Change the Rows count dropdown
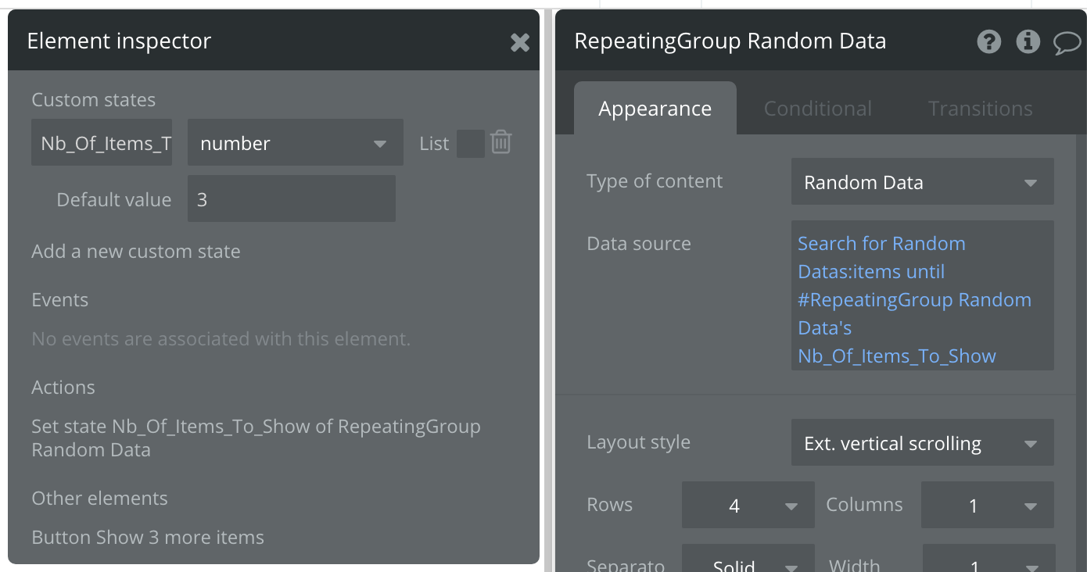The width and height of the screenshot is (1087, 572). 748,506
